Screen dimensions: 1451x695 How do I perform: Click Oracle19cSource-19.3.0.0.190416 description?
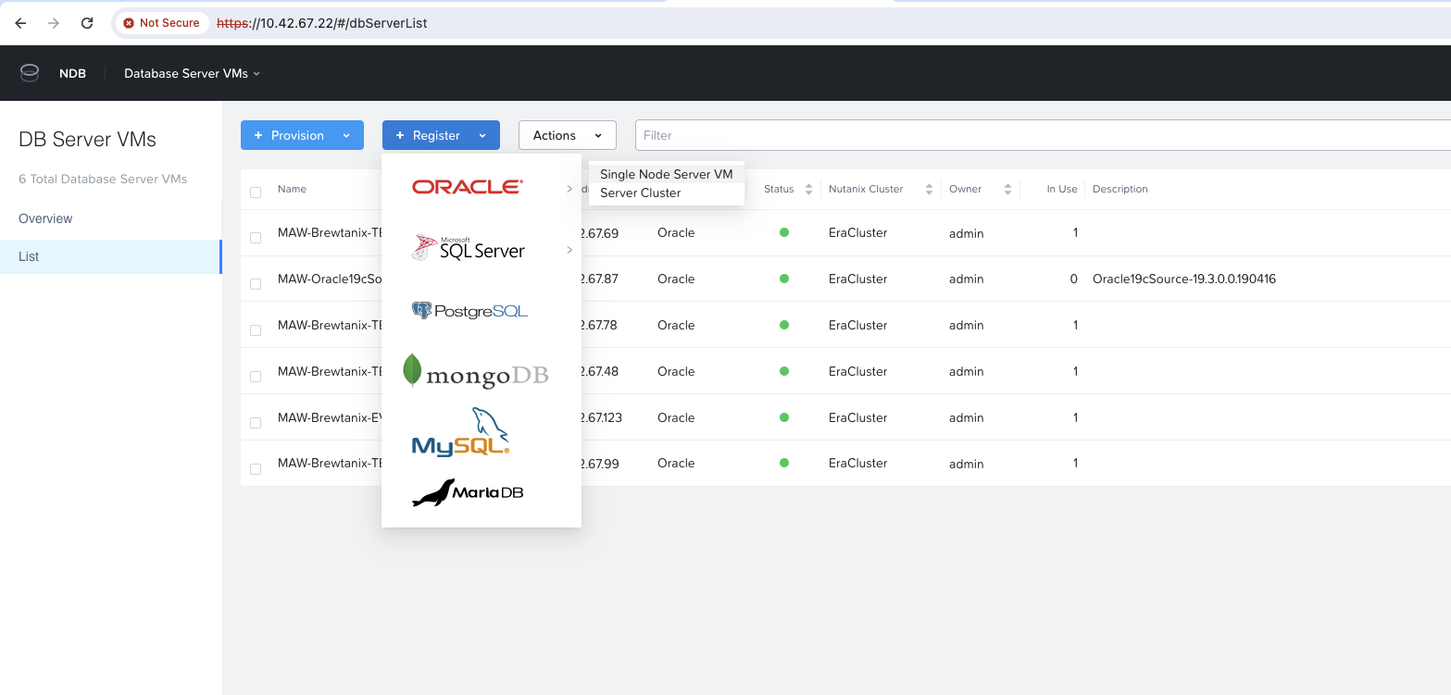click(1184, 279)
